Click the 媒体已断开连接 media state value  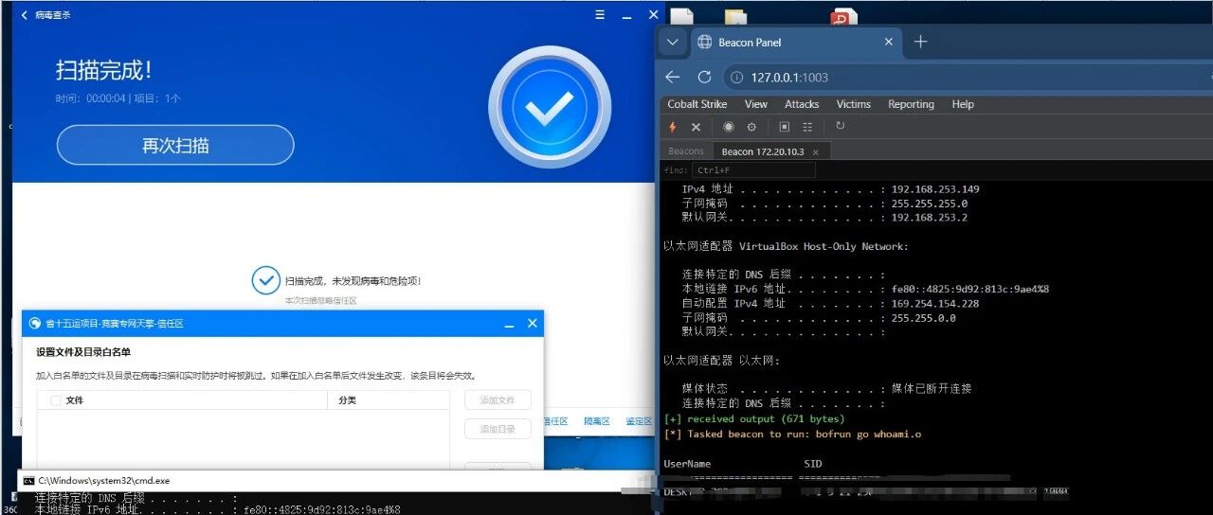932,389
